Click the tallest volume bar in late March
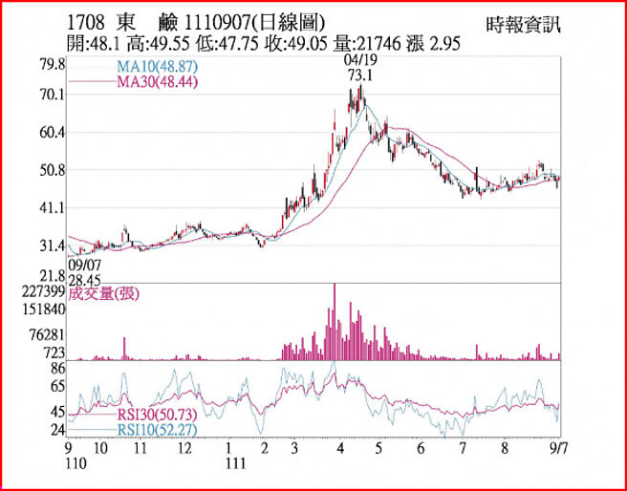 tap(335, 322)
